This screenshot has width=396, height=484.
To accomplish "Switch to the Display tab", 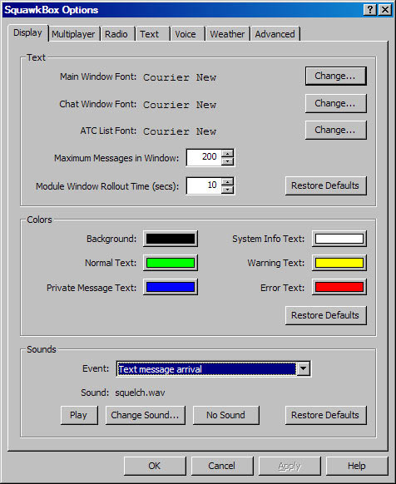I will [27, 32].
